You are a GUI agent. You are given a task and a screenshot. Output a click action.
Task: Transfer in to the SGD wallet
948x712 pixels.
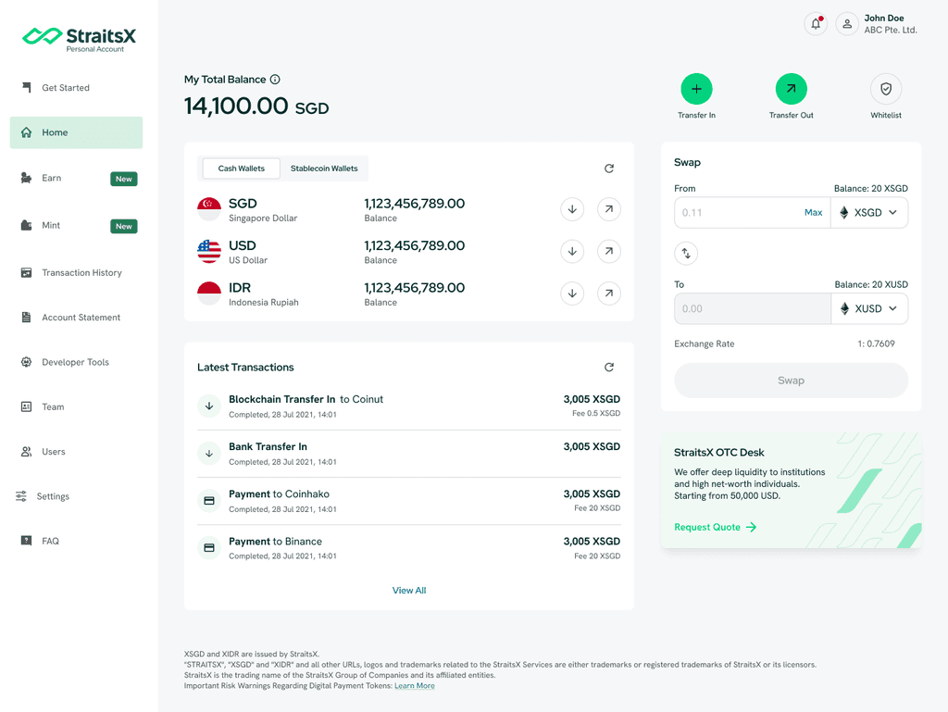[572, 209]
